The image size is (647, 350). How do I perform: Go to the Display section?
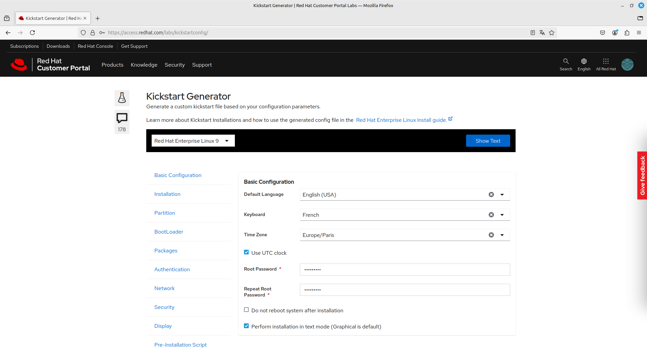[x=163, y=326]
